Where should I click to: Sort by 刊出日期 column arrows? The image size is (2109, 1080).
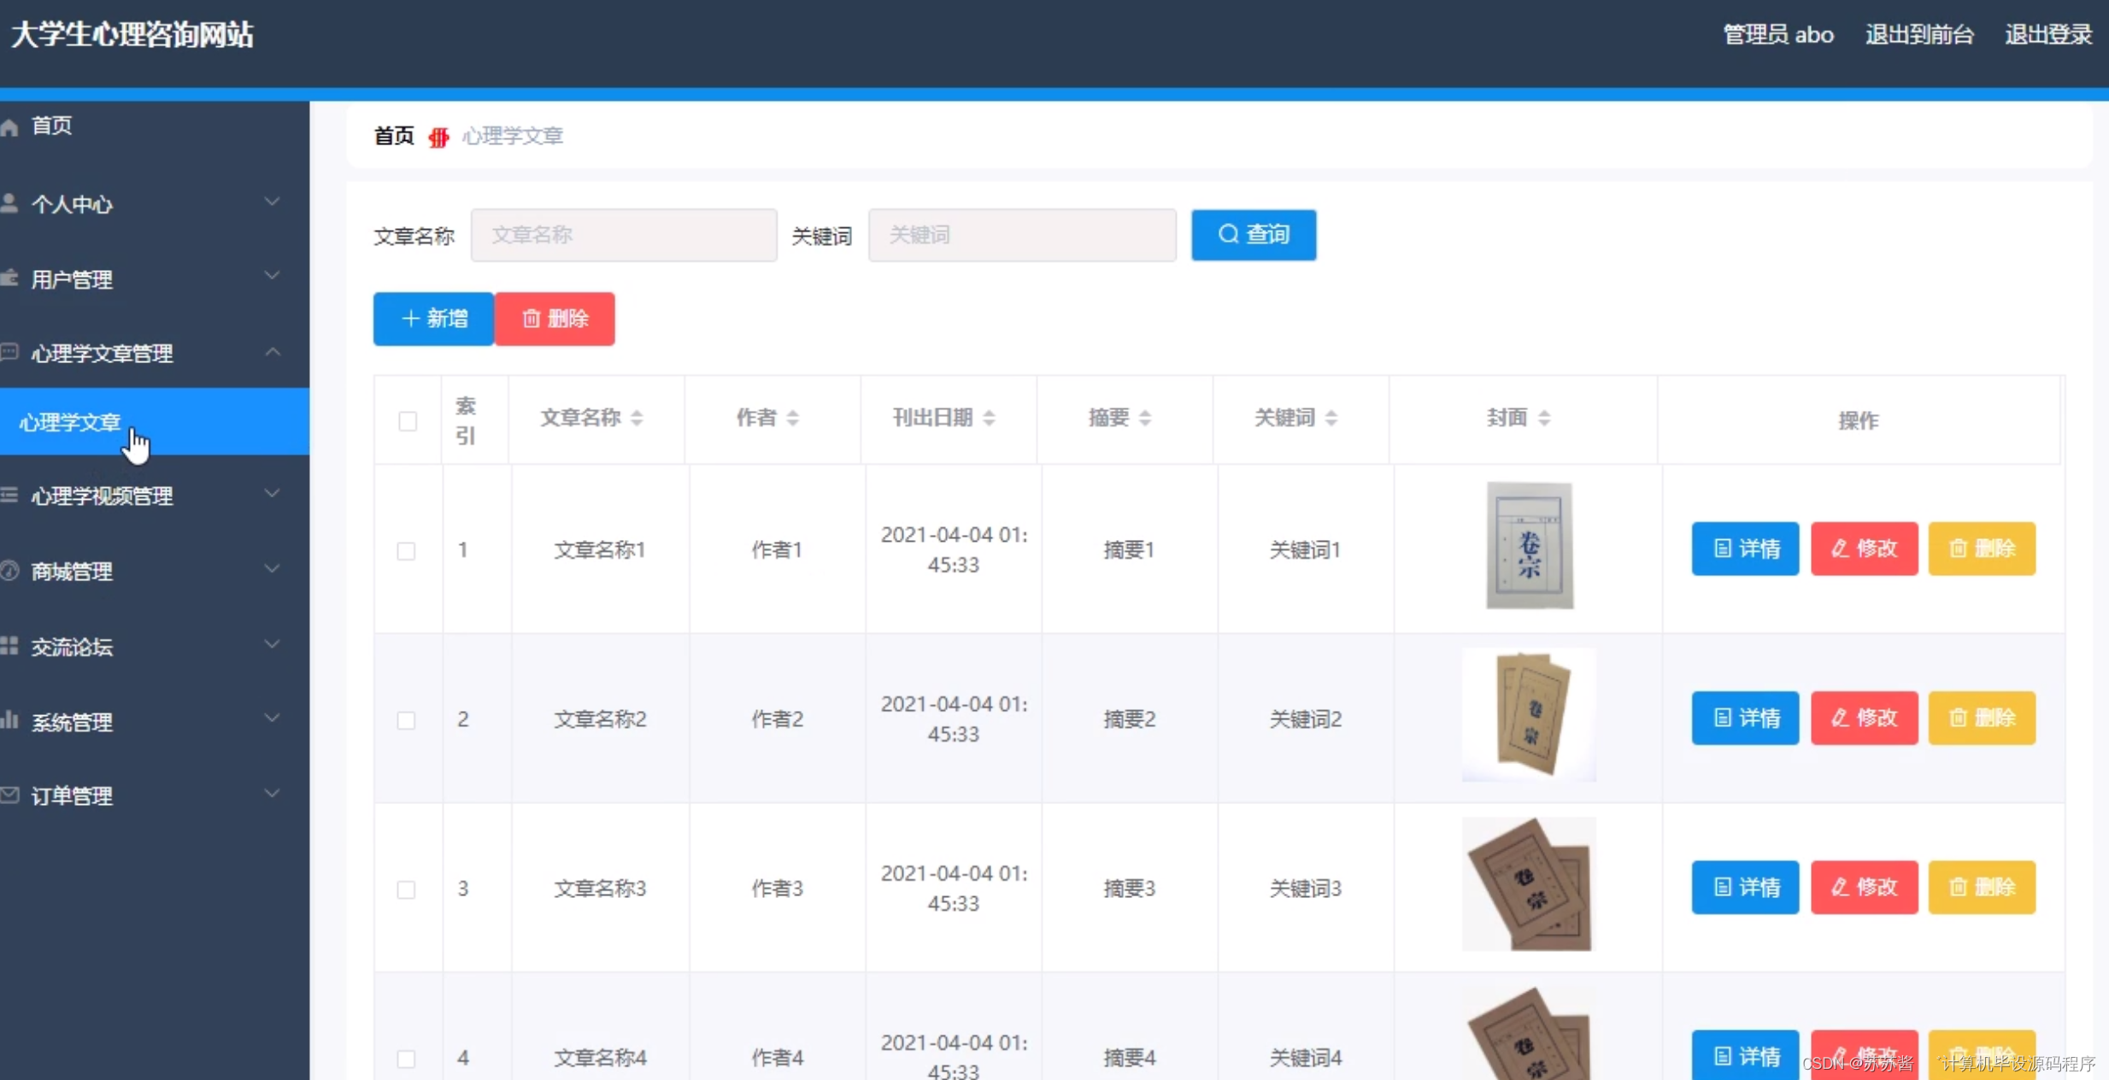tap(989, 418)
